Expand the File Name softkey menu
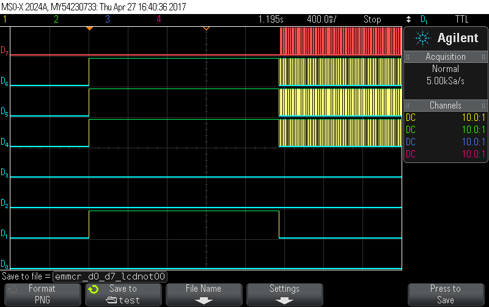Screen dimensions: 489x307 (204, 294)
